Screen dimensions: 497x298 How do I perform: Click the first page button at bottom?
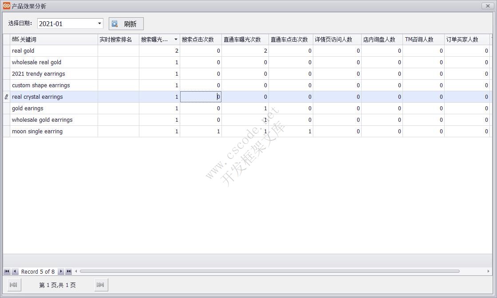tap(13, 285)
